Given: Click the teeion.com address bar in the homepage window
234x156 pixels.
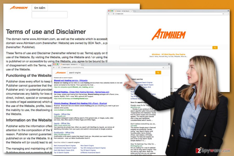Looking at the screenshot, I should click(170, 14).
